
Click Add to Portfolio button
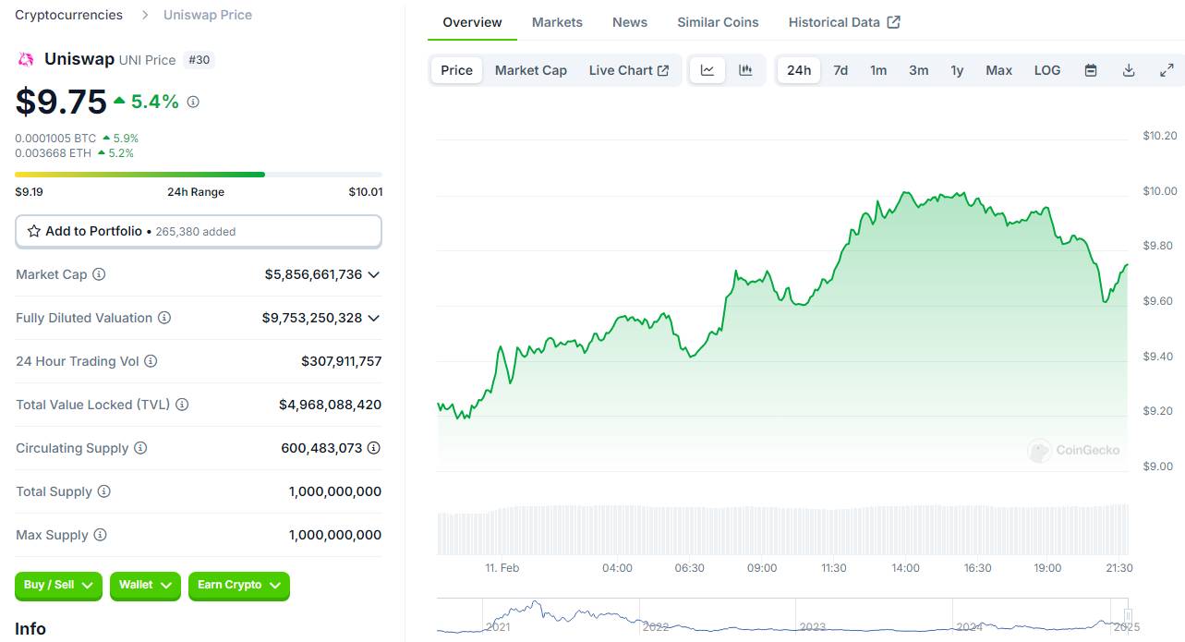pos(199,232)
